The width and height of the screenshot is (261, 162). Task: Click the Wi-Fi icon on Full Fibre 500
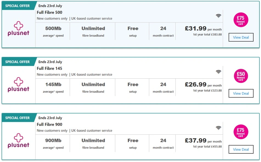click(218, 16)
